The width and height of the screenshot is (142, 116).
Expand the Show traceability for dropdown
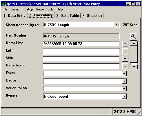116,25
